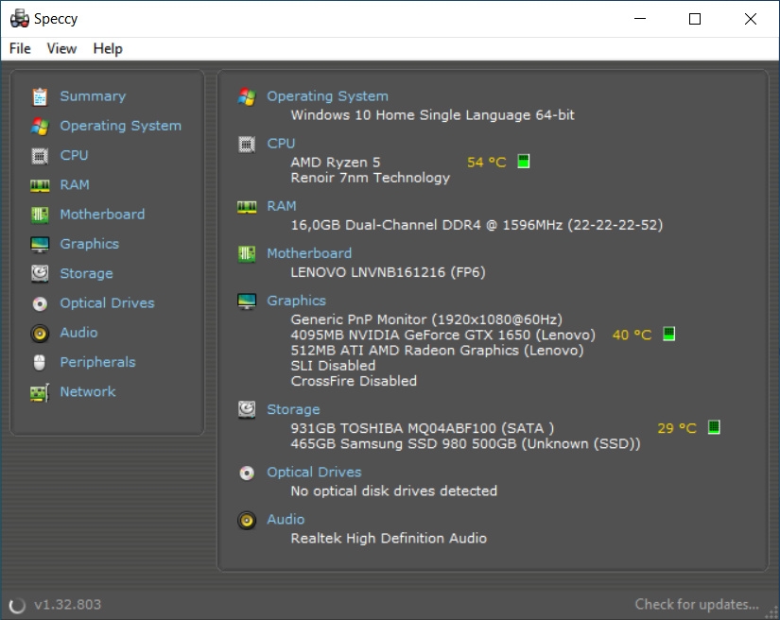Select Peripherals in the sidebar
Image resolution: width=780 pixels, height=620 pixels.
click(98, 362)
